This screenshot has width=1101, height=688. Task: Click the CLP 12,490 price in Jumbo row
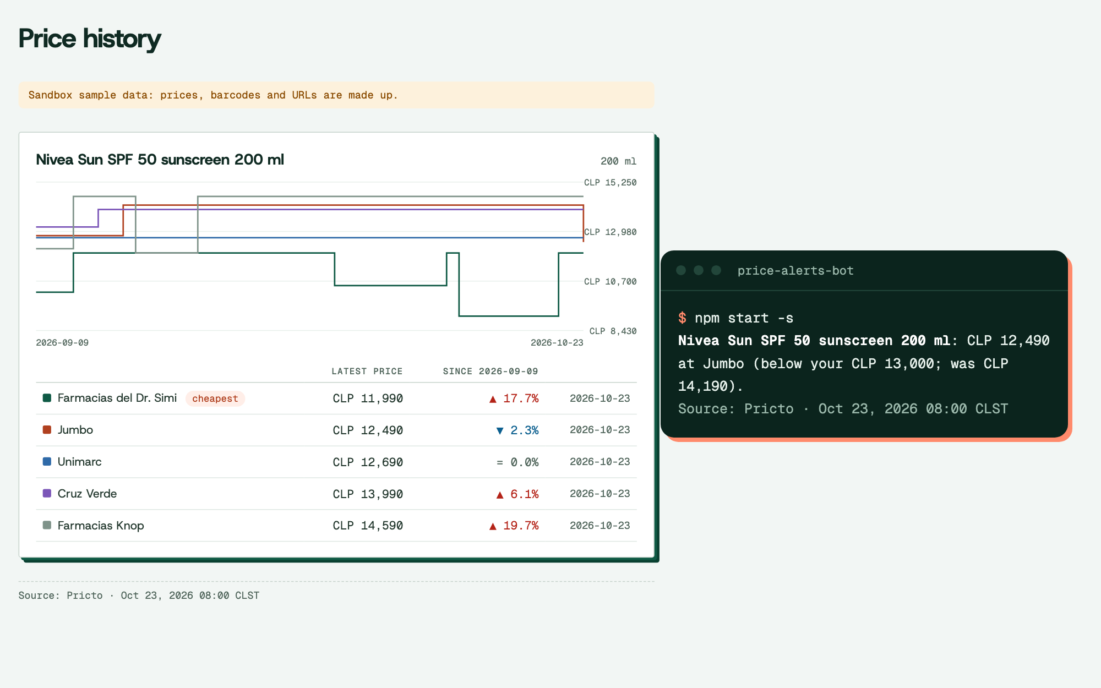[x=368, y=430]
